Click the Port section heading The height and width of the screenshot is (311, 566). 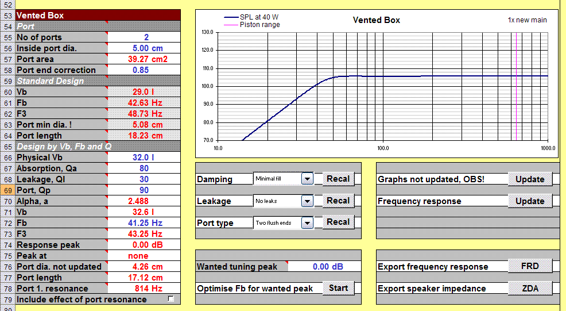point(98,26)
